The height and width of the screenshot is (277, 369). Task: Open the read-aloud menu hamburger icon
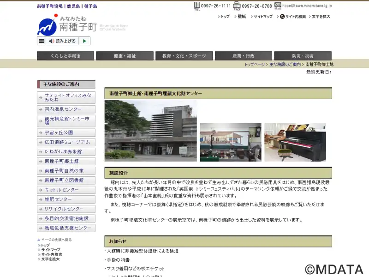[x=42, y=41]
